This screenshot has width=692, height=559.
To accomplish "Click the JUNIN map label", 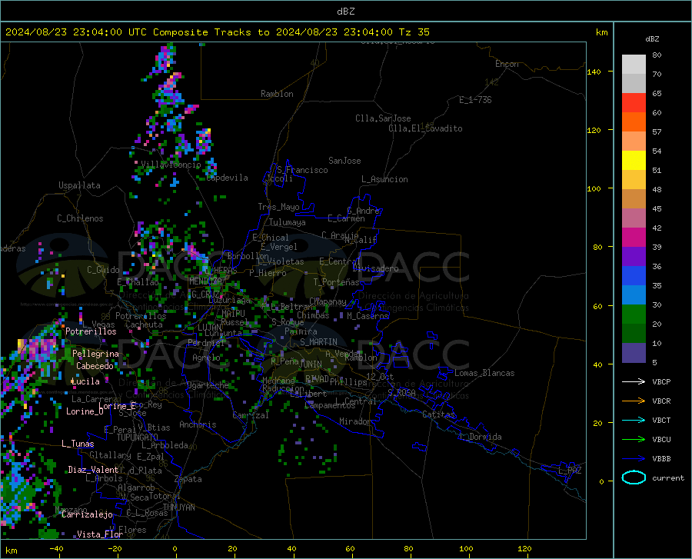I will tap(311, 364).
